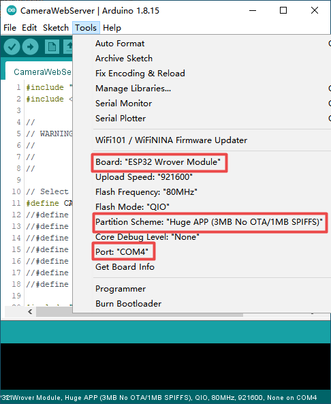Click line 5 WARNING comment text
Screen dimensions: 331x404
(49, 134)
